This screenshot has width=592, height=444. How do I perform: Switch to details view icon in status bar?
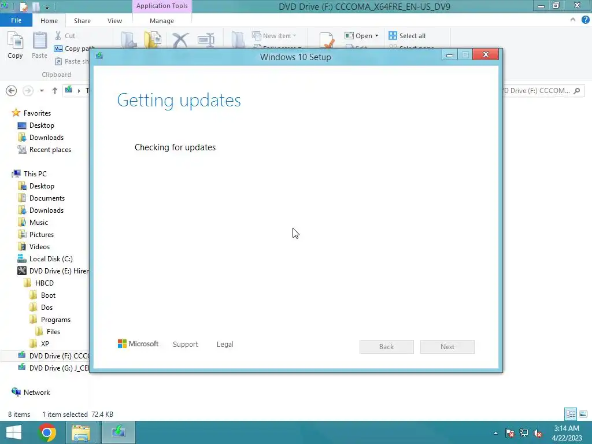click(571, 414)
